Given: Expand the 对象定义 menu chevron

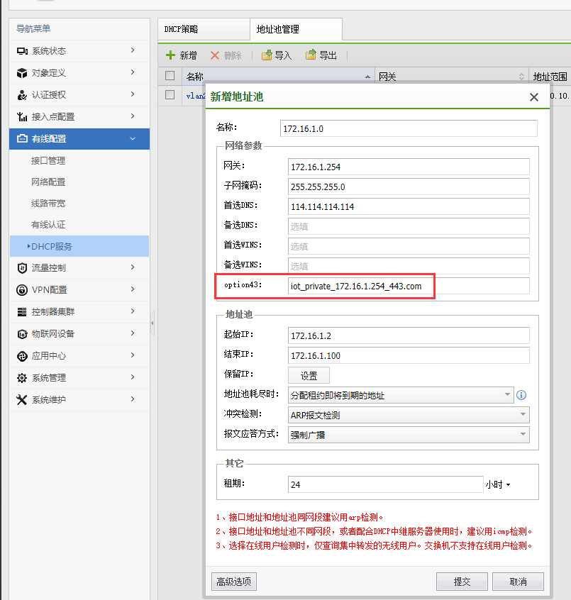Looking at the screenshot, I should point(133,72).
